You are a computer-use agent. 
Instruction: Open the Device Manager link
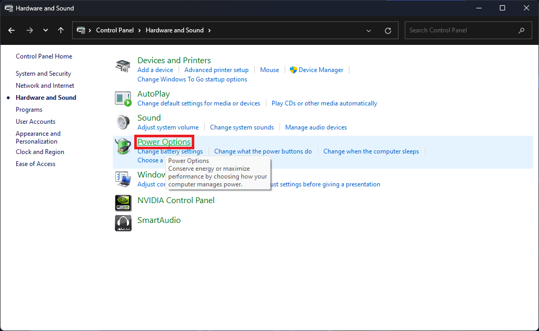321,70
